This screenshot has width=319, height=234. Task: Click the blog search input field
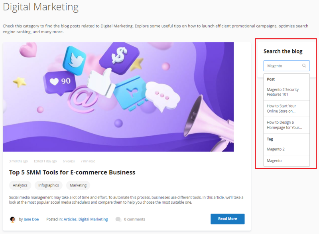point(283,66)
